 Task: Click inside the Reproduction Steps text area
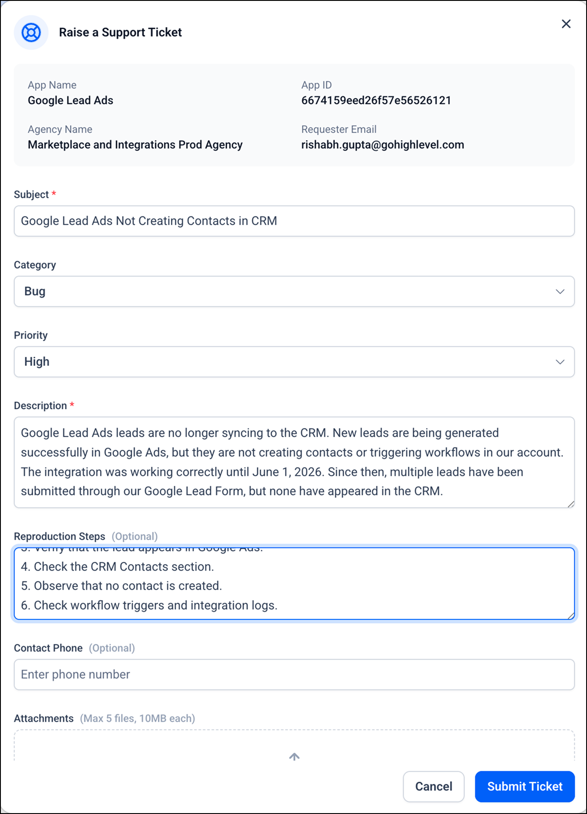pyautogui.click(x=294, y=584)
